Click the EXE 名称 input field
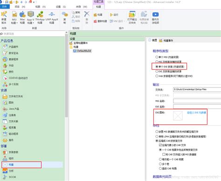 pos(197,107)
